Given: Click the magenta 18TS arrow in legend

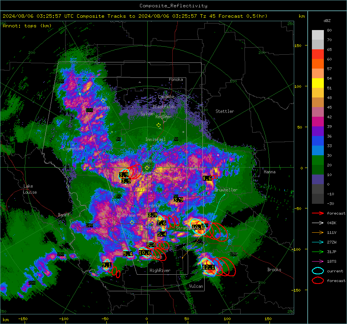Looking at the screenshot, I should tap(318, 262).
